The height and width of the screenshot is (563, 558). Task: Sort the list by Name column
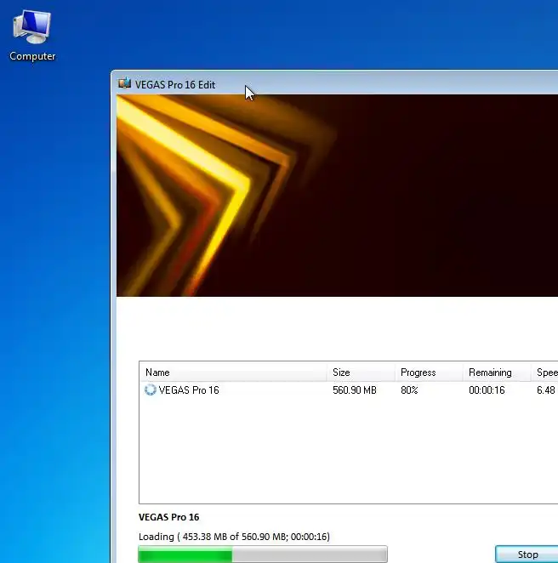233,372
